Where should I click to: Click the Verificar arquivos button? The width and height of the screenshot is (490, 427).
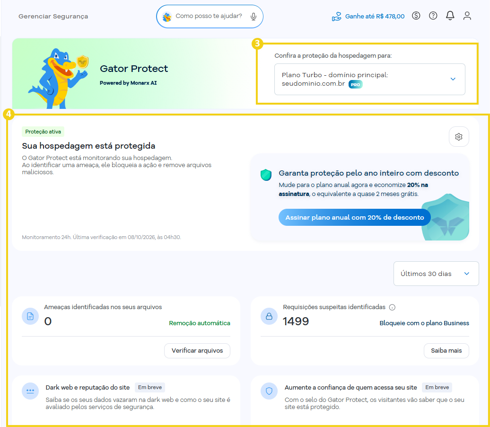tap(197, 351)
